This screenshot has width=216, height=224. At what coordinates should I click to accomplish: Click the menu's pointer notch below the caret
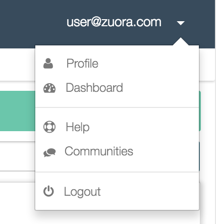[181, 41]
